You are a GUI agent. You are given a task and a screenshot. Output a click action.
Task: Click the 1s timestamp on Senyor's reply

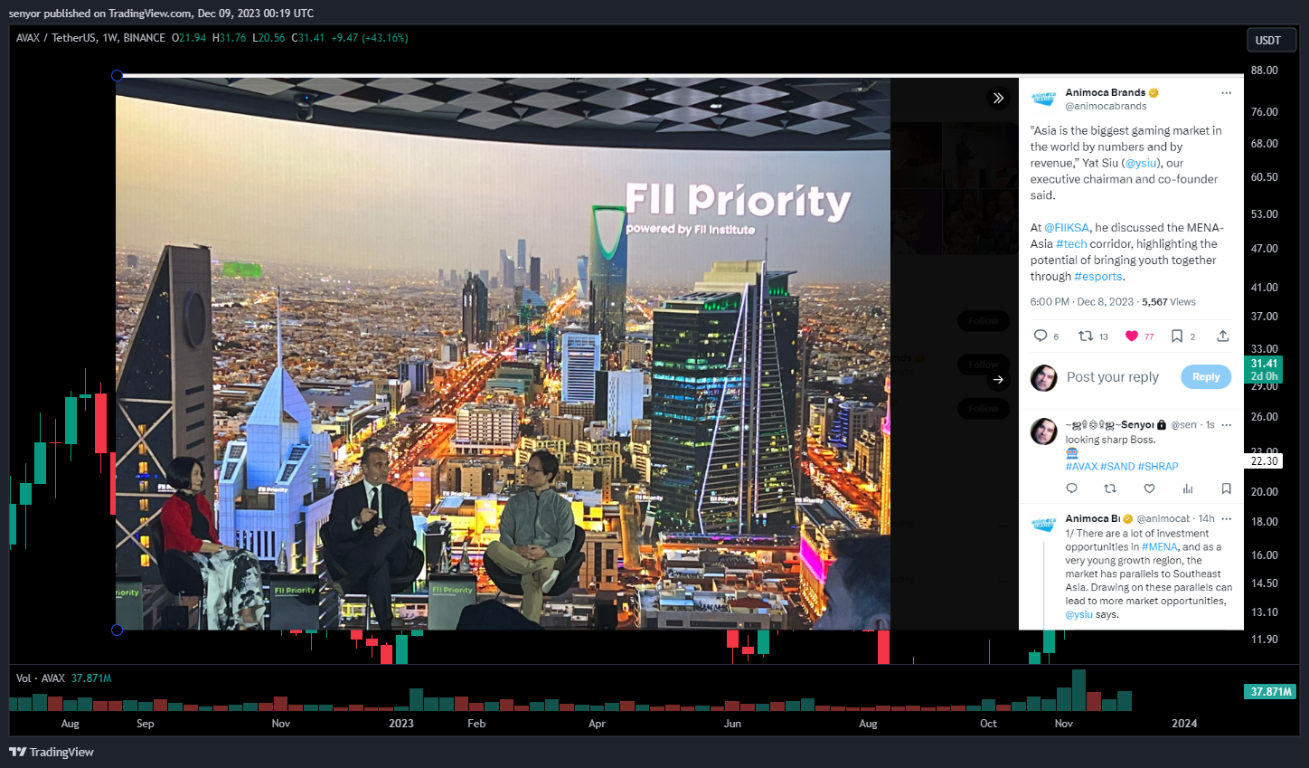(1210, 425)
